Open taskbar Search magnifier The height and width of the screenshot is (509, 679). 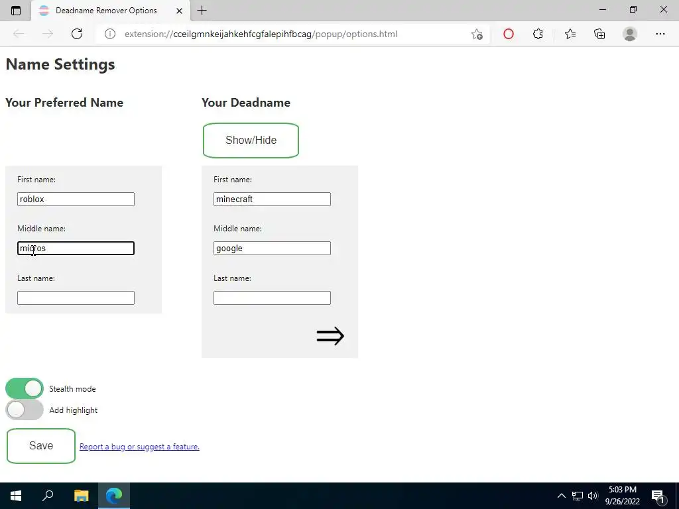pos(48,496)
